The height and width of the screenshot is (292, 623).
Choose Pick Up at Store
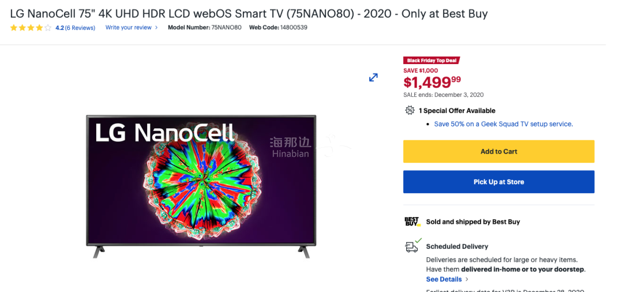point(498,182)
